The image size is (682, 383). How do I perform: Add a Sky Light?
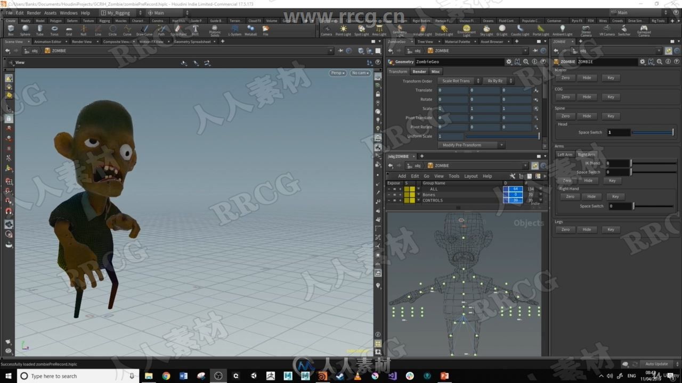[486, 30]
